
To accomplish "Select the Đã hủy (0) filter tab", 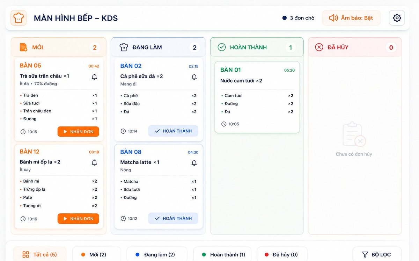I will click(x=282, y=254).
